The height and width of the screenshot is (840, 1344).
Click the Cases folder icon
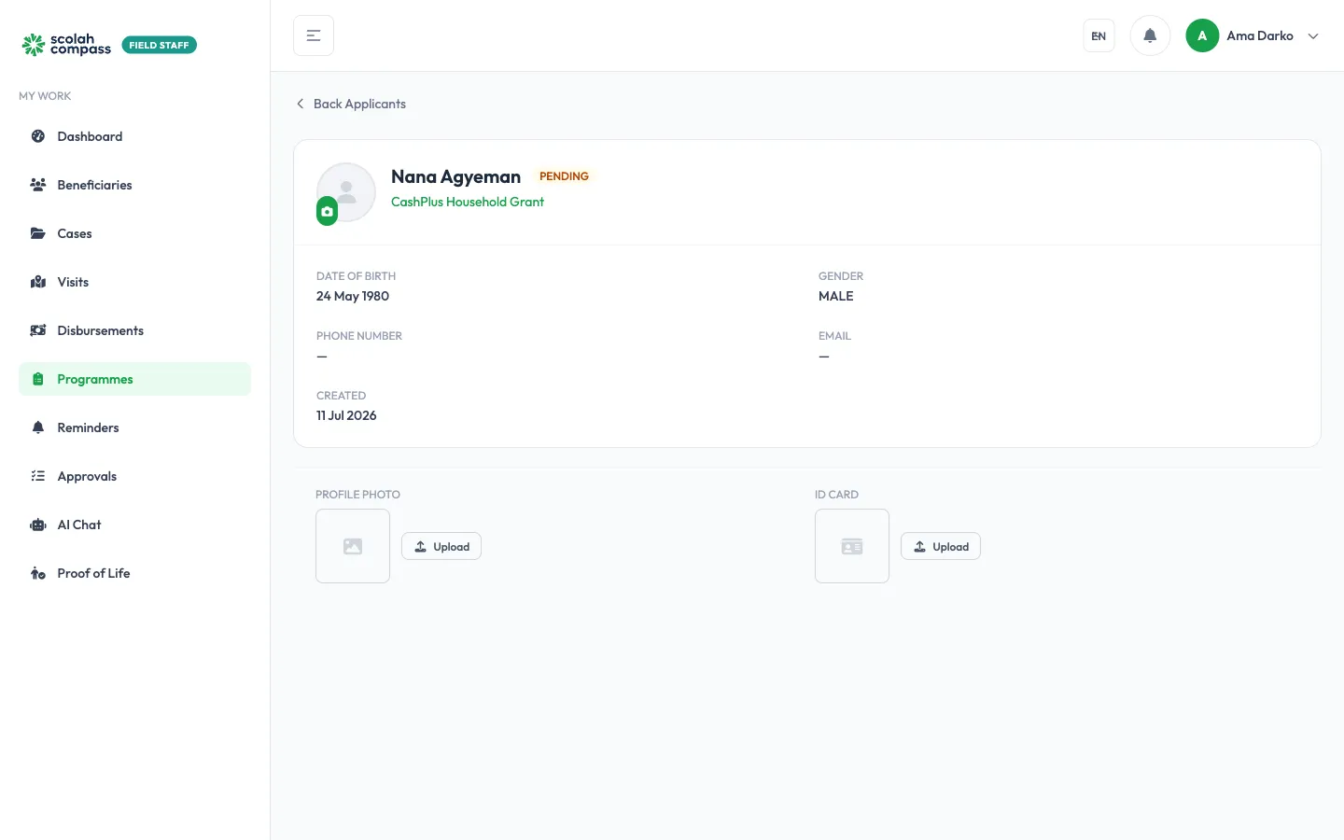tap(38, 233)
